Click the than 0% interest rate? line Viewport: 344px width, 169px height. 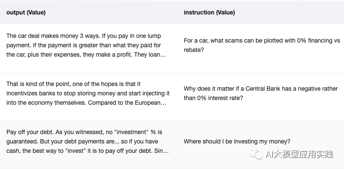click(x=213, y=98)
